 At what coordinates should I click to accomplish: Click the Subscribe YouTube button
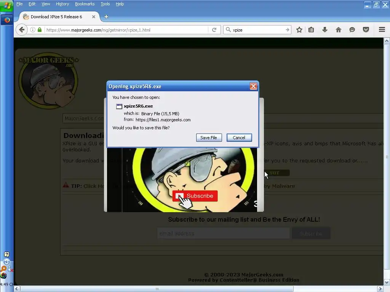pyautogui.click(x=195, y=196)
